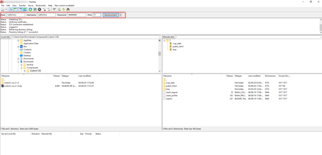Toggle transfer queue display icon
This screenshot has height=155, width=322.
point(25,9)
